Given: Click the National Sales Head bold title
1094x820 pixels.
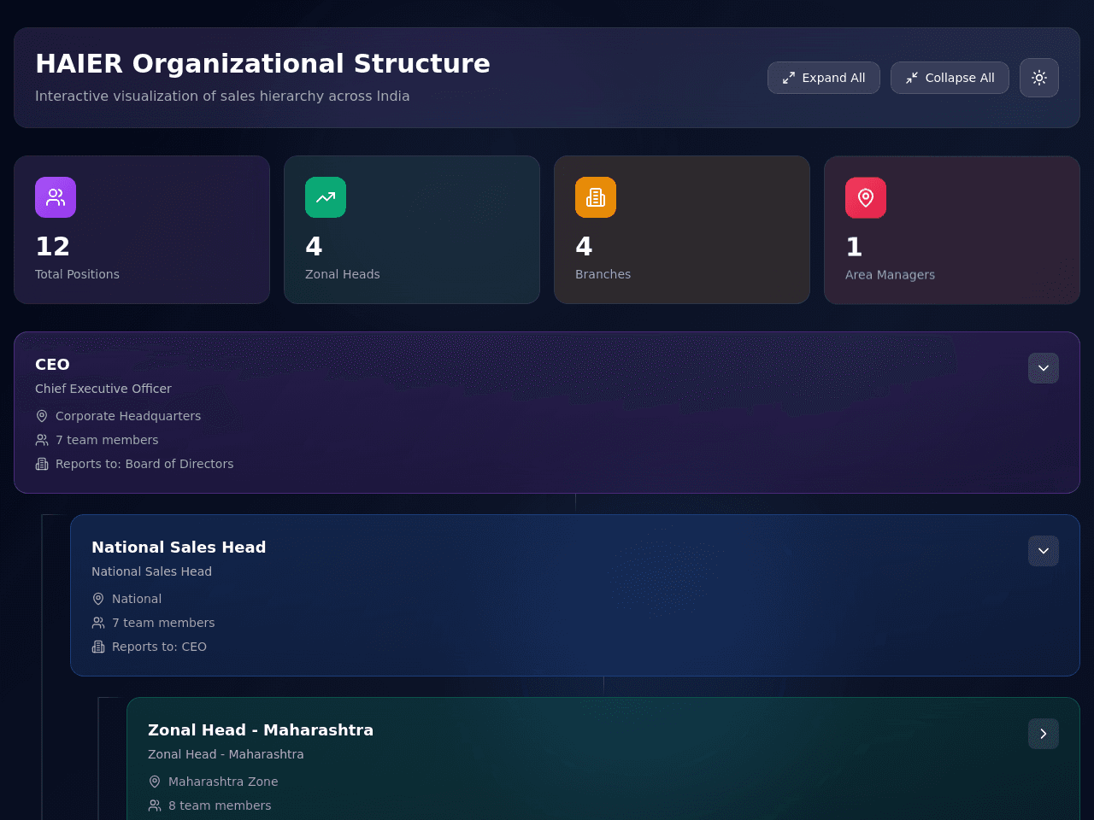Looking at the screenshot, I should point(179,548).
